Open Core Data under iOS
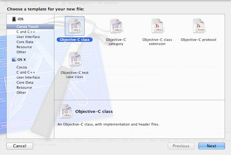This screenshot has height=155, width=231. [25, 42]
